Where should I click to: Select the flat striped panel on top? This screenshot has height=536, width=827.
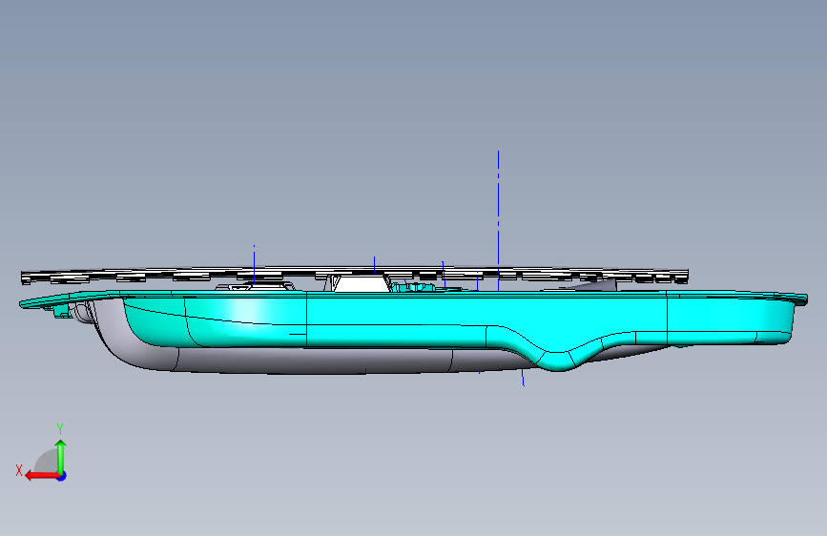tap(355, 276)
